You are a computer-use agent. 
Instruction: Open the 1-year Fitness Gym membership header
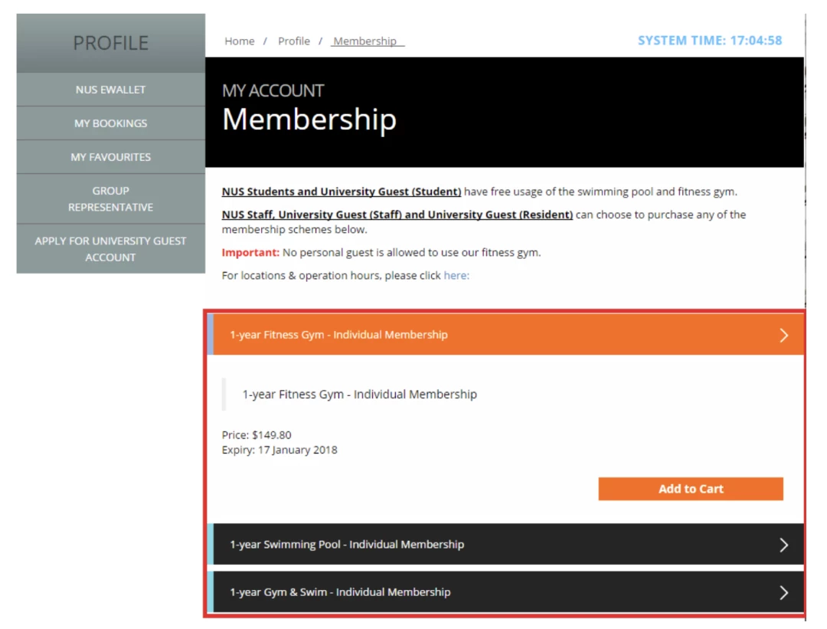(x=505, y=335)
